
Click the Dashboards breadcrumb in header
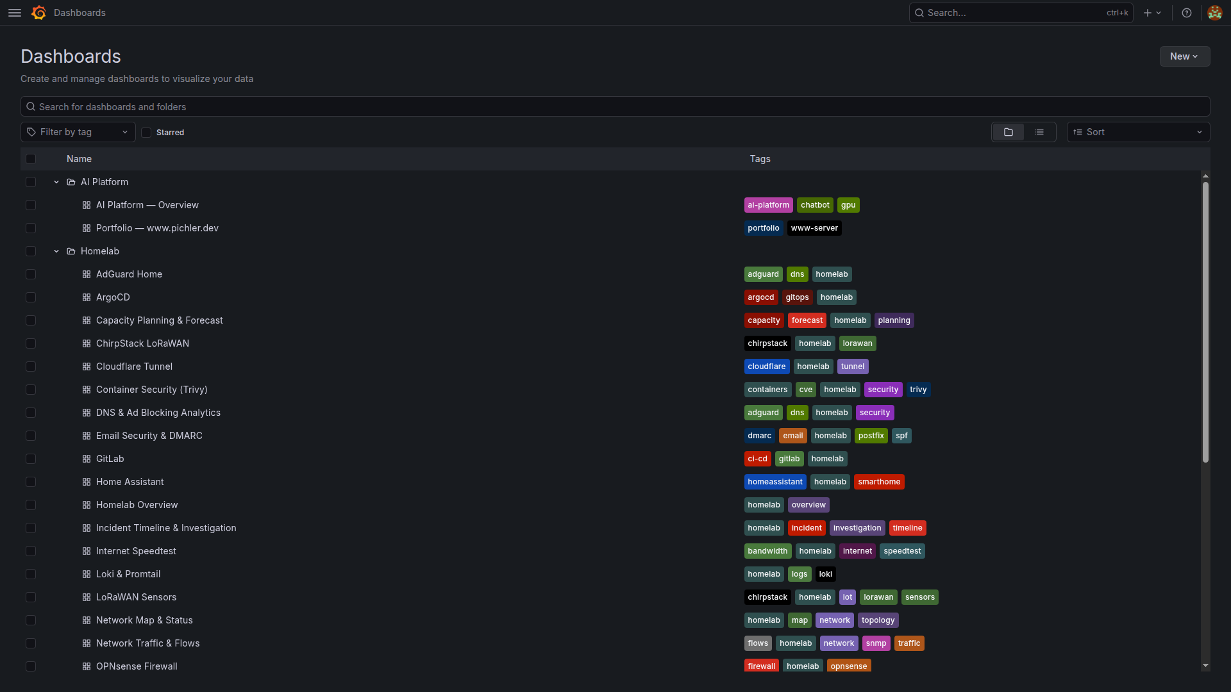click(80, 13)
